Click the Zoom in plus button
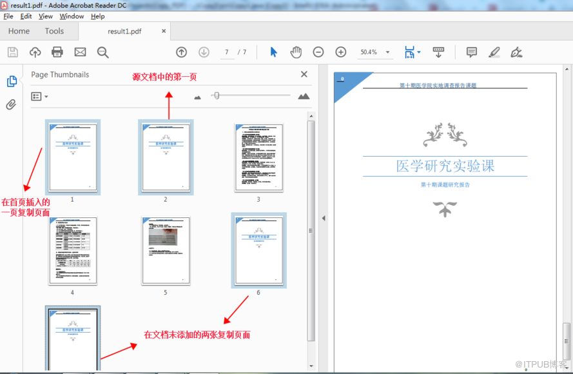 pyautogui.click(x=341, y=52)
